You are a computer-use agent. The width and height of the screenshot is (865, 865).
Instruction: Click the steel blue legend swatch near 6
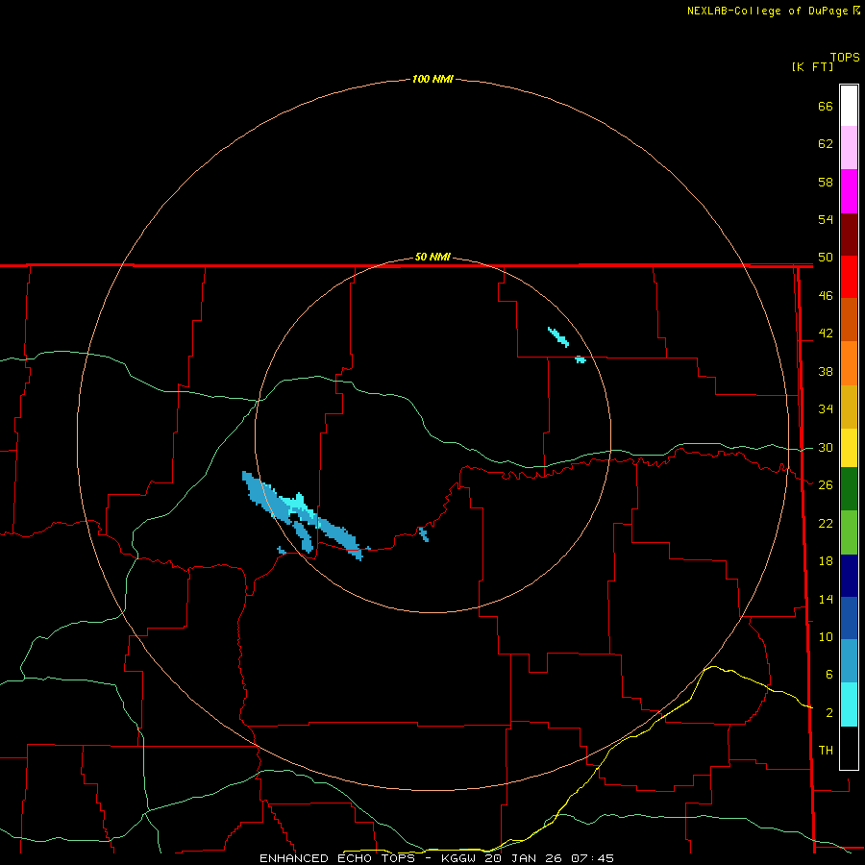[x=849, y=660]
